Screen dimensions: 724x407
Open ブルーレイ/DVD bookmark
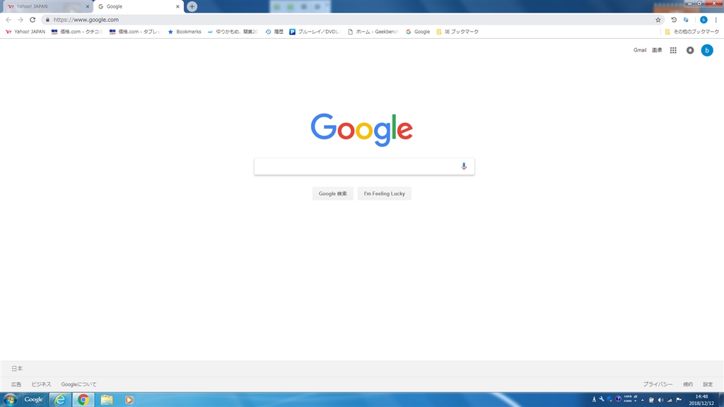[x=315, y=32]
